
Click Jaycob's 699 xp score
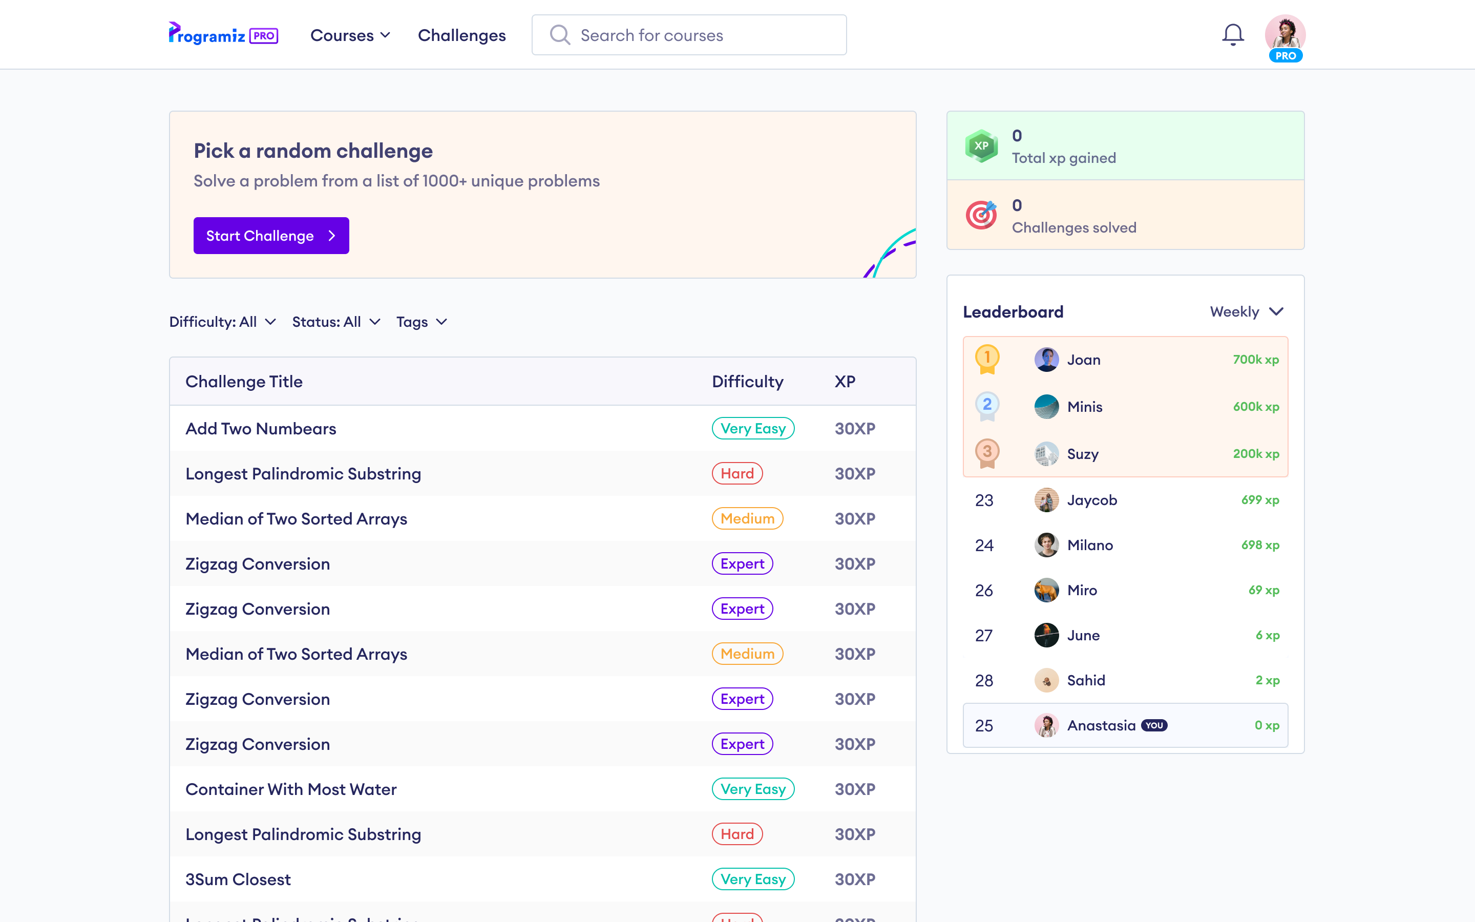(x=1260, y=500)
